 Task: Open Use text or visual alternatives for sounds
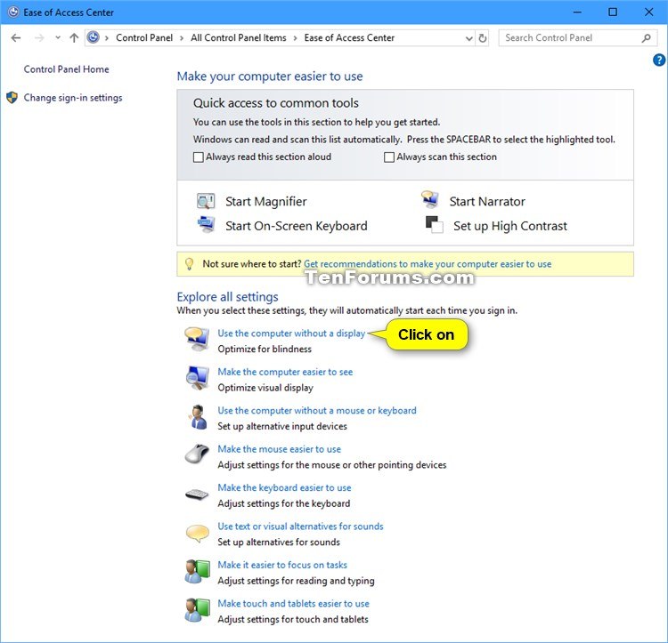tap(300, 526)
